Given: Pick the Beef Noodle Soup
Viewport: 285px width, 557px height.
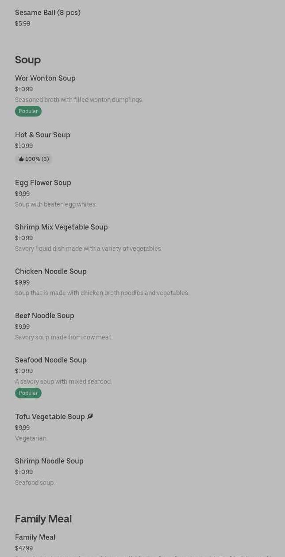Looking at the screenshot, I should (45, 316).
